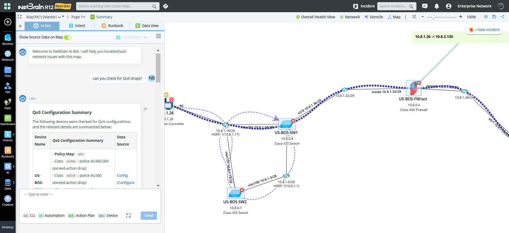Click the fit-to-screen map icon

pyautogui.click(x=414, y=17)
